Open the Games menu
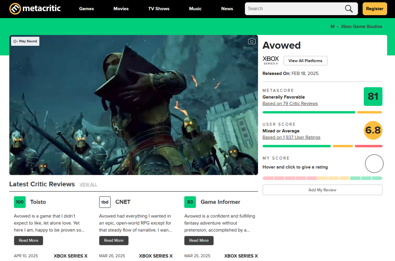Viewport: 395px width, 261px height. point(87,9)
